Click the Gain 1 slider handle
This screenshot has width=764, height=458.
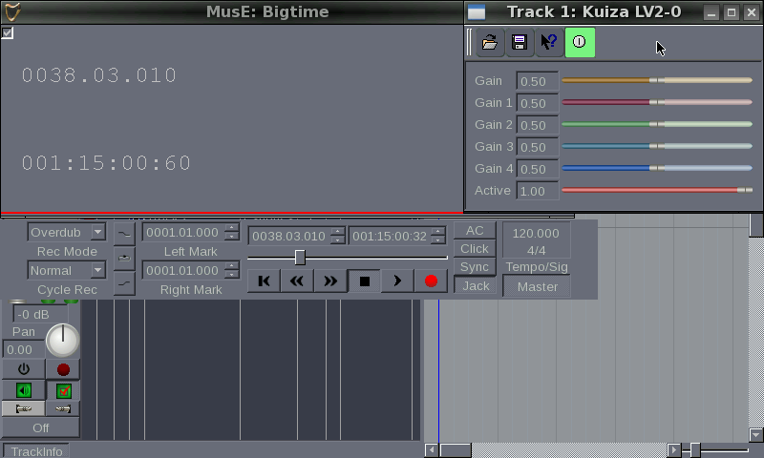pos(657,102)
